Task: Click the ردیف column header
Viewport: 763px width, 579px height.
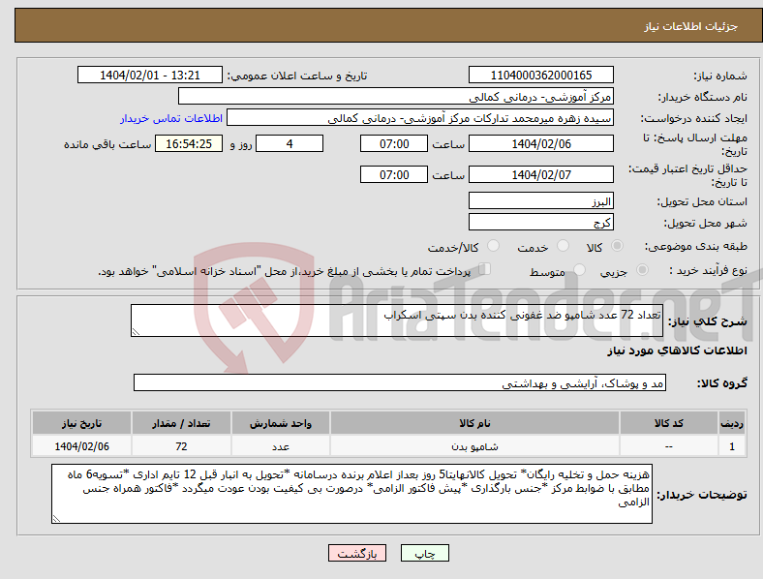Action: tap(732, 423)
